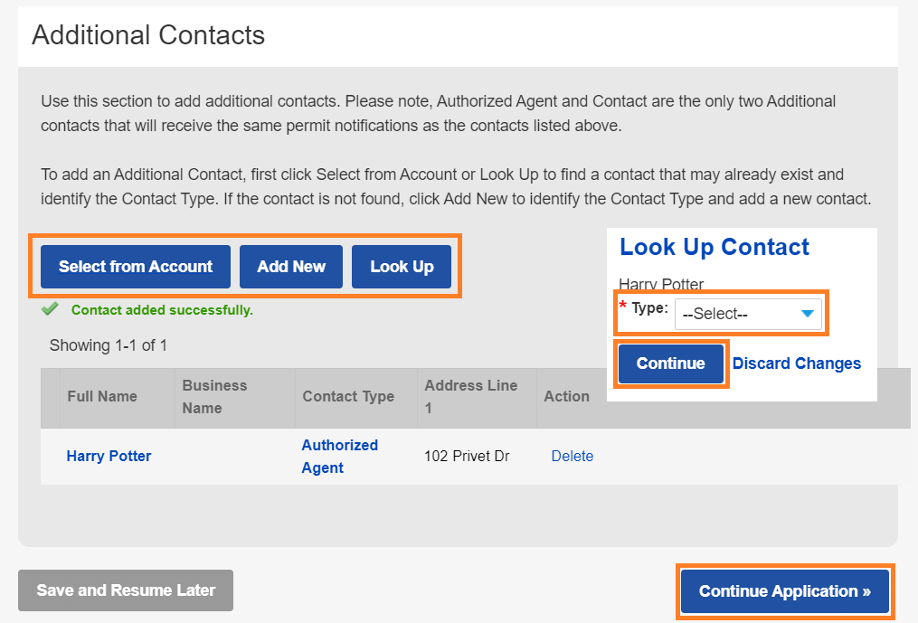Click the Look Up button
918x623 pixels.
click(402, 267)
